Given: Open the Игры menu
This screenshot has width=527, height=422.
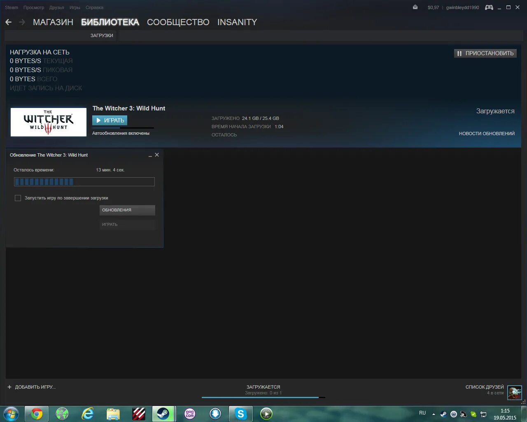Looking at the screenshot, I should [x=75, y=7].
